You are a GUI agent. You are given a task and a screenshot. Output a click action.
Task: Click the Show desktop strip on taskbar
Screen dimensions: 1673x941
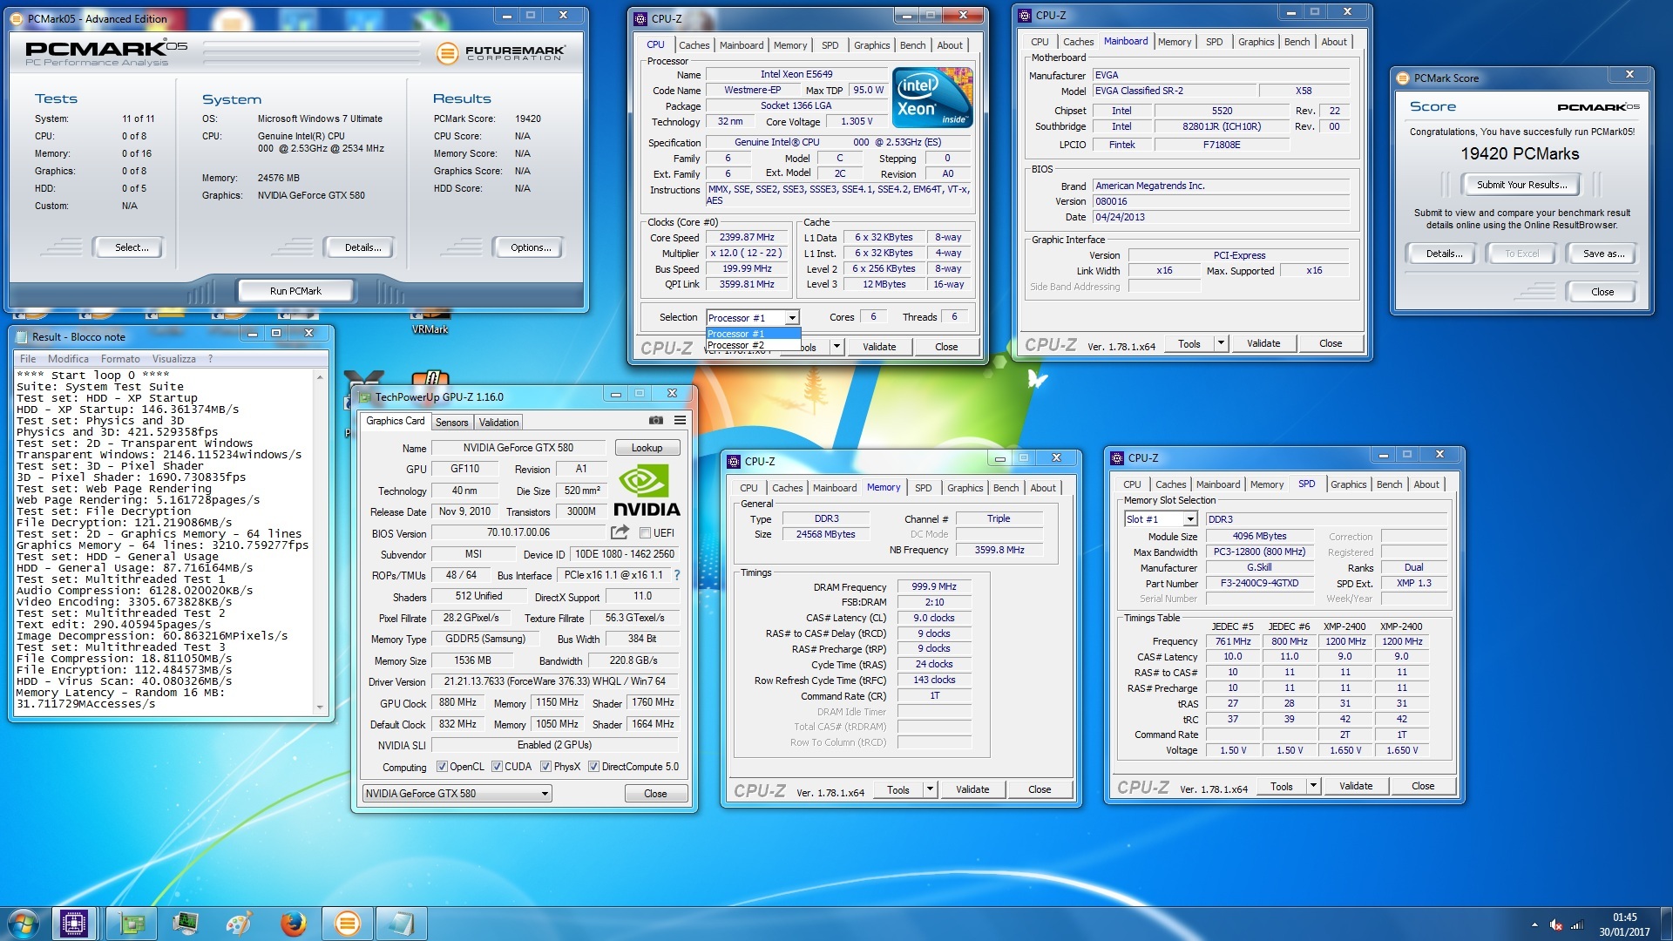1667,924
